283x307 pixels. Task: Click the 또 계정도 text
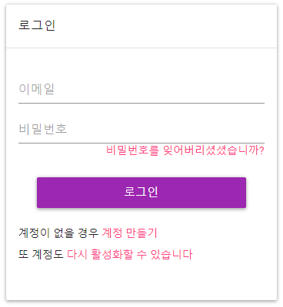click(41, 255)
